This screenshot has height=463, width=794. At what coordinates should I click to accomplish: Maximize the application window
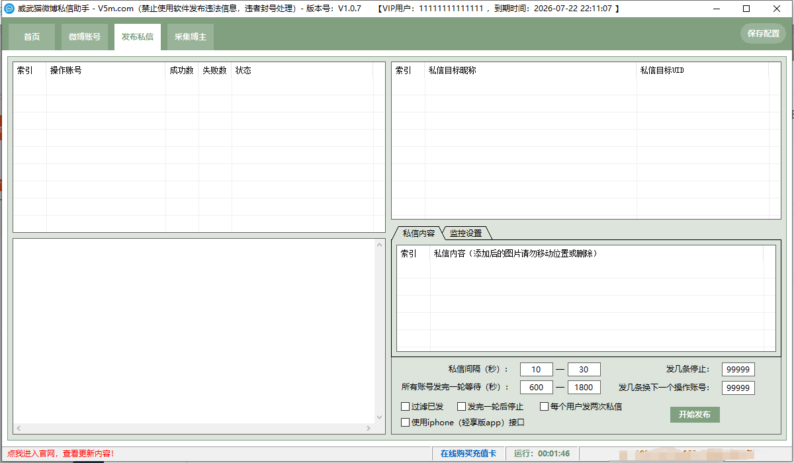pyautogui.click(x=746, y=9)
